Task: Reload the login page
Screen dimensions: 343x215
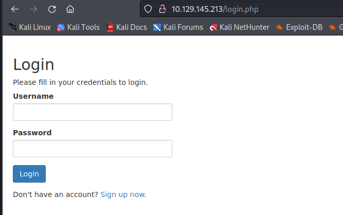Action: coord(52,9)
